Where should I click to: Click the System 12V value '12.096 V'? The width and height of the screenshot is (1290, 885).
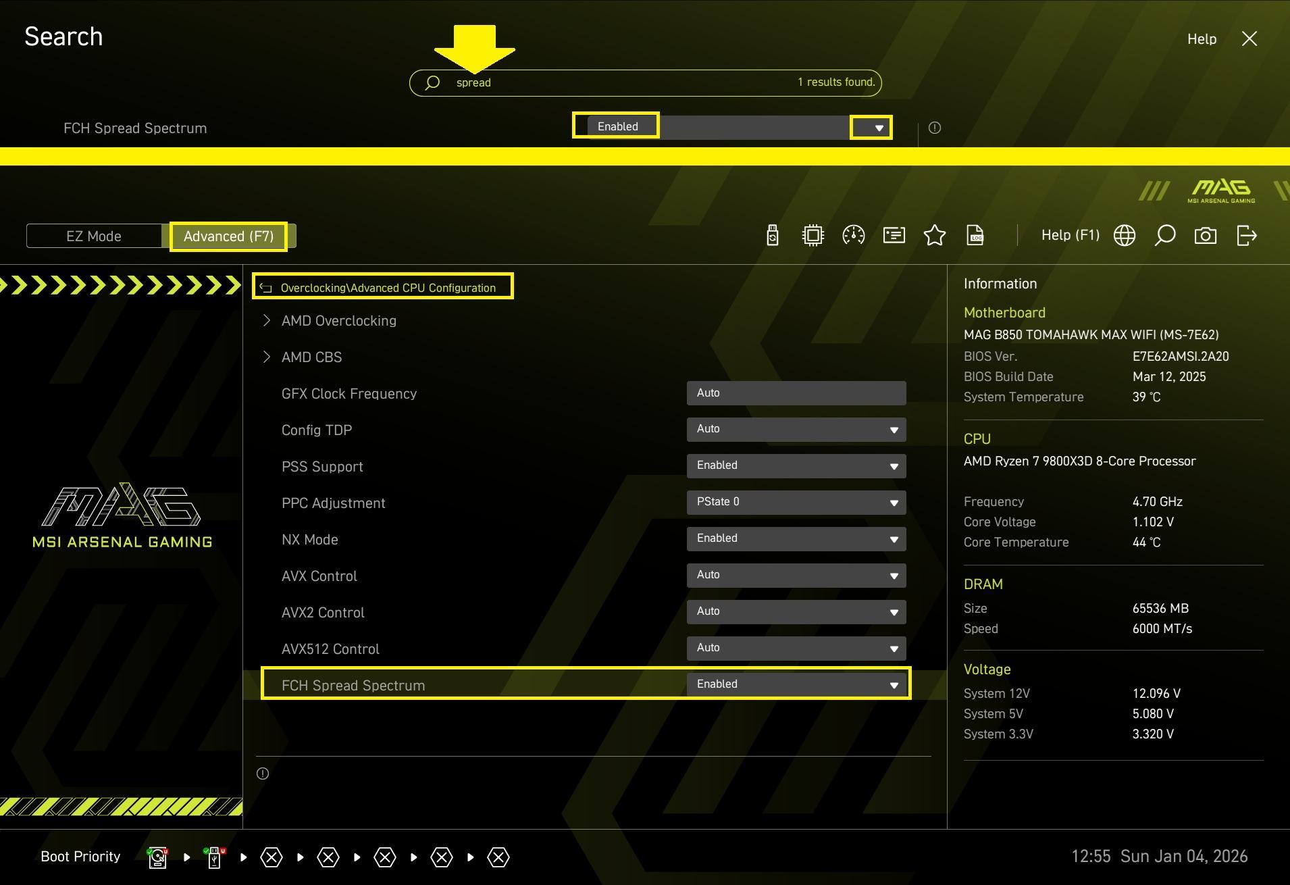pyautogui.click(x=1156, y=694)
